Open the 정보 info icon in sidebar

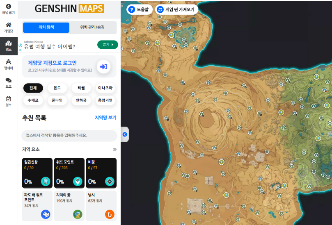tap(9, 102)
